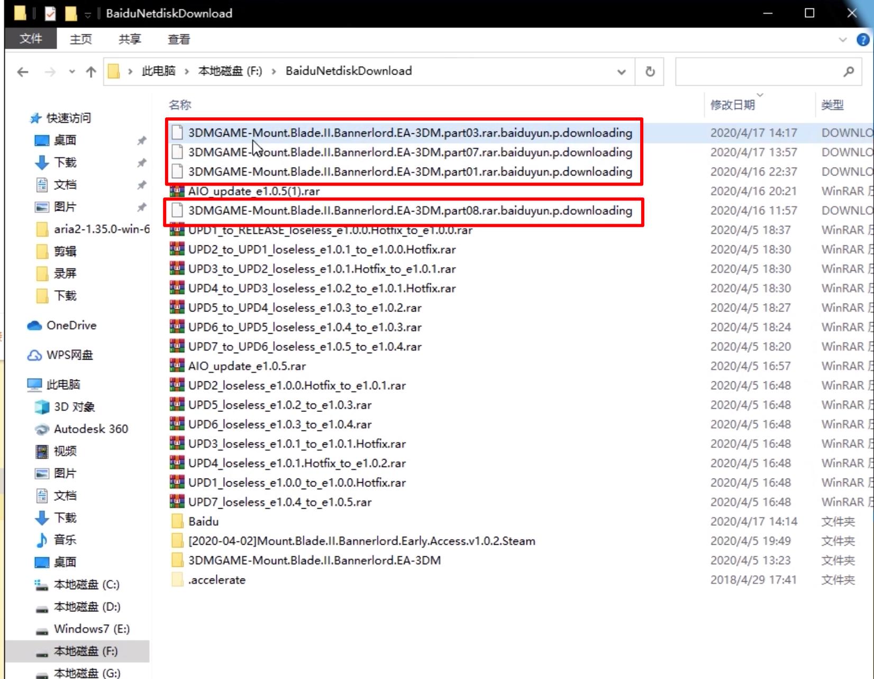The width and height of the screenshot is (874, 679).
Task: Click the OneDrive cloud icon
Action: click(x=35, y=325)
